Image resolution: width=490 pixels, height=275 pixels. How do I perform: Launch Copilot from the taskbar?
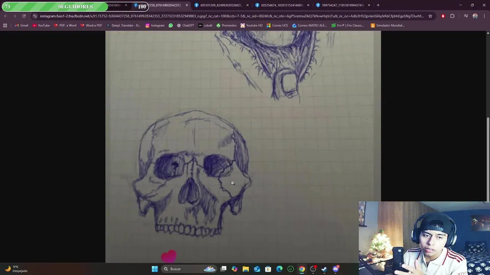pyautogui.click(x=235, y=269)
